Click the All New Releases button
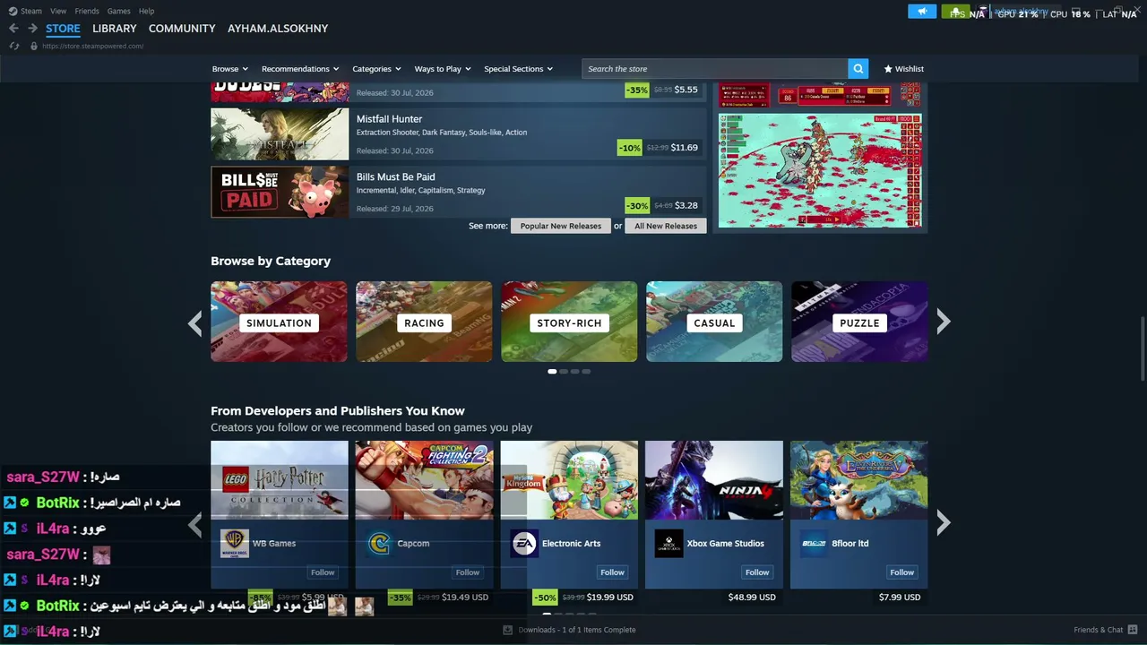The width and height of the screenshot is (1147, 645). pyautogui.click(x=666, y=226)
